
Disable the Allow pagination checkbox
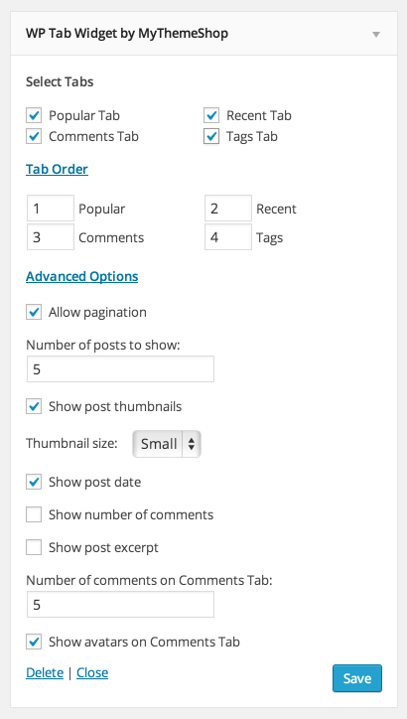(34, 312)
